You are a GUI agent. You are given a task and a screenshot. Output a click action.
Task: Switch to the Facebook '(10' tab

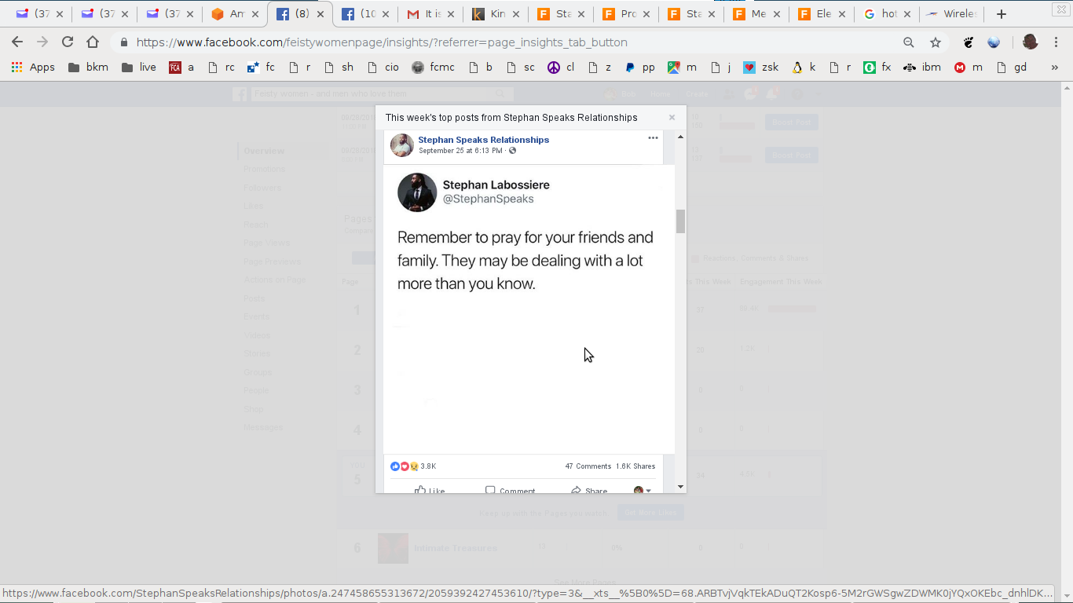[x=364, y=14]
